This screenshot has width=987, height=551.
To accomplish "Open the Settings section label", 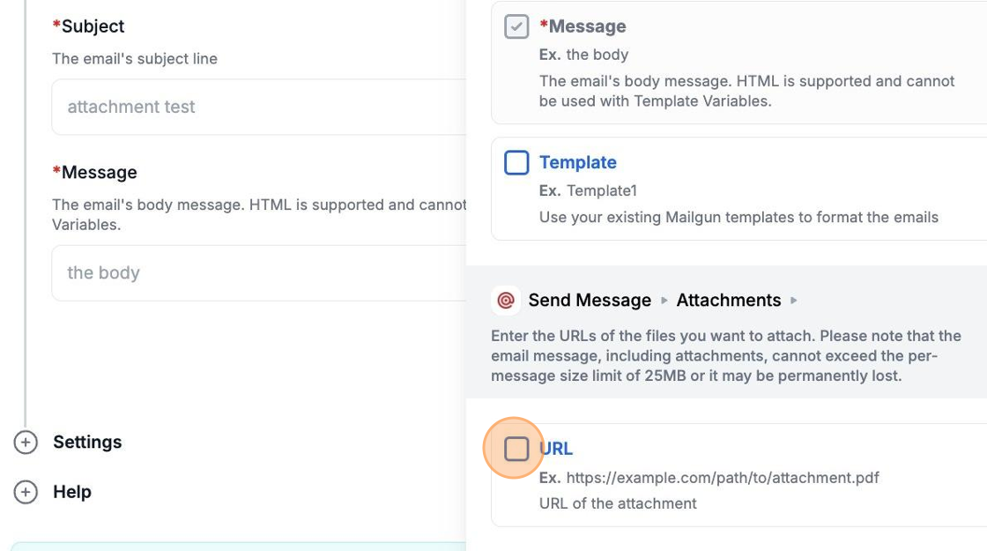I will [87, 443].
